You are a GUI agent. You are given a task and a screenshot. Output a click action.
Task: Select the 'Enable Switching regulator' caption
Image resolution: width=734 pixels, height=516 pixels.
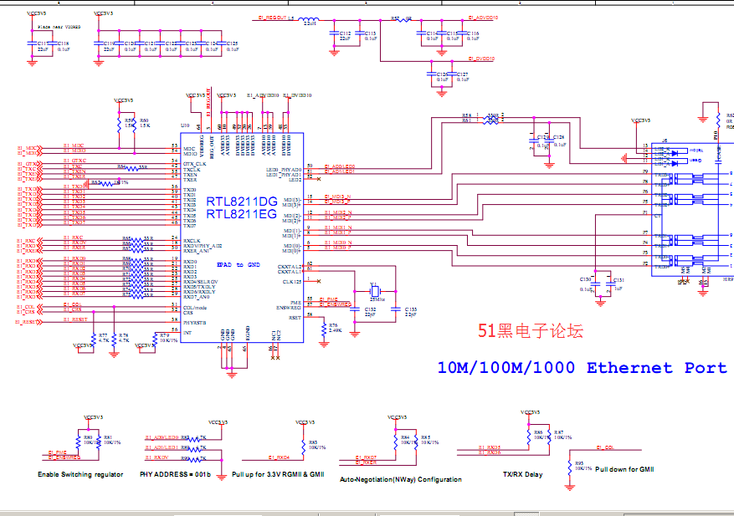(80, 474)
